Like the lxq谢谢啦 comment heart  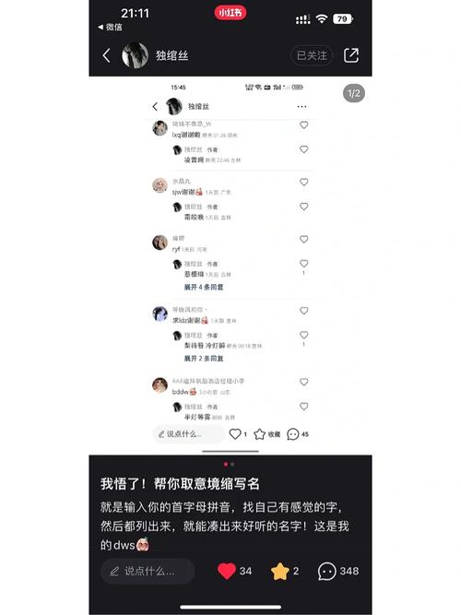click(303, 125)
